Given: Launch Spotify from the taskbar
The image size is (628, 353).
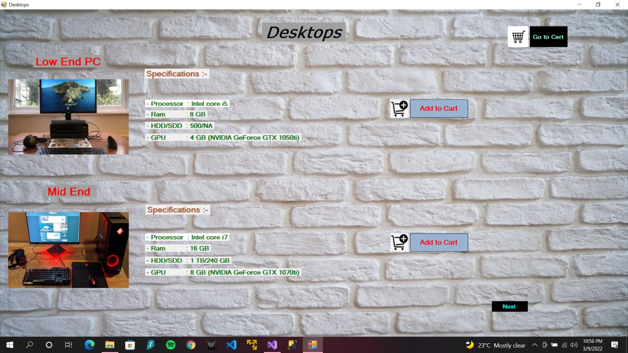Looking at the screenshot, I should [171, 345].
